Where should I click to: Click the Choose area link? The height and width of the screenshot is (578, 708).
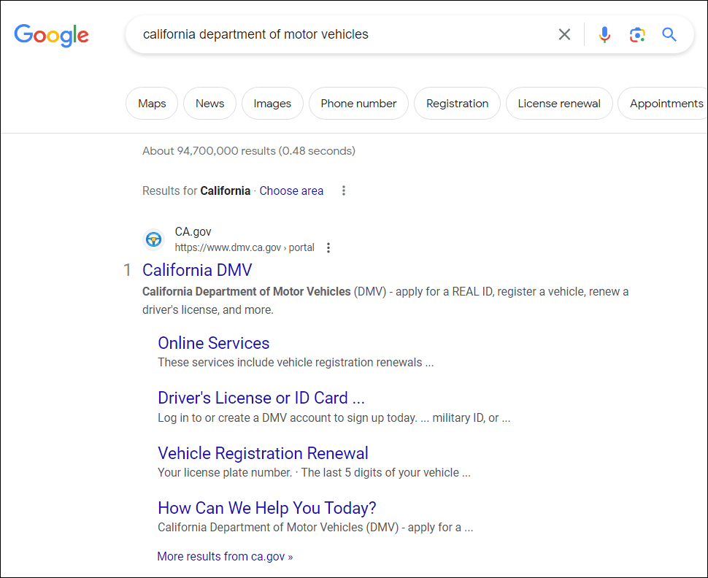291,191
